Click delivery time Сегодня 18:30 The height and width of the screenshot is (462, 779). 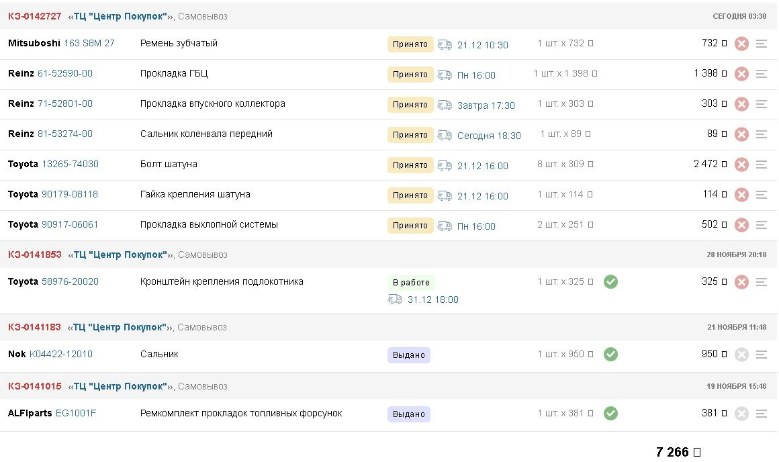coord(489,136)
